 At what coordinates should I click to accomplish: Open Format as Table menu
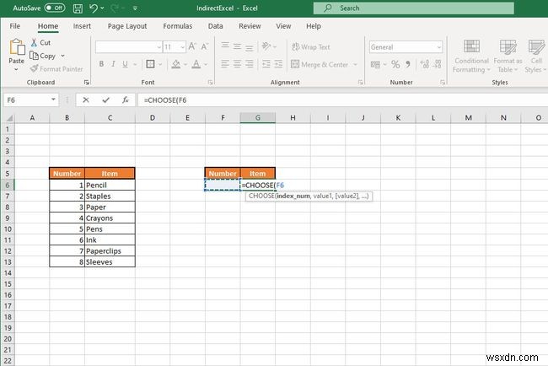pos(508,57)
